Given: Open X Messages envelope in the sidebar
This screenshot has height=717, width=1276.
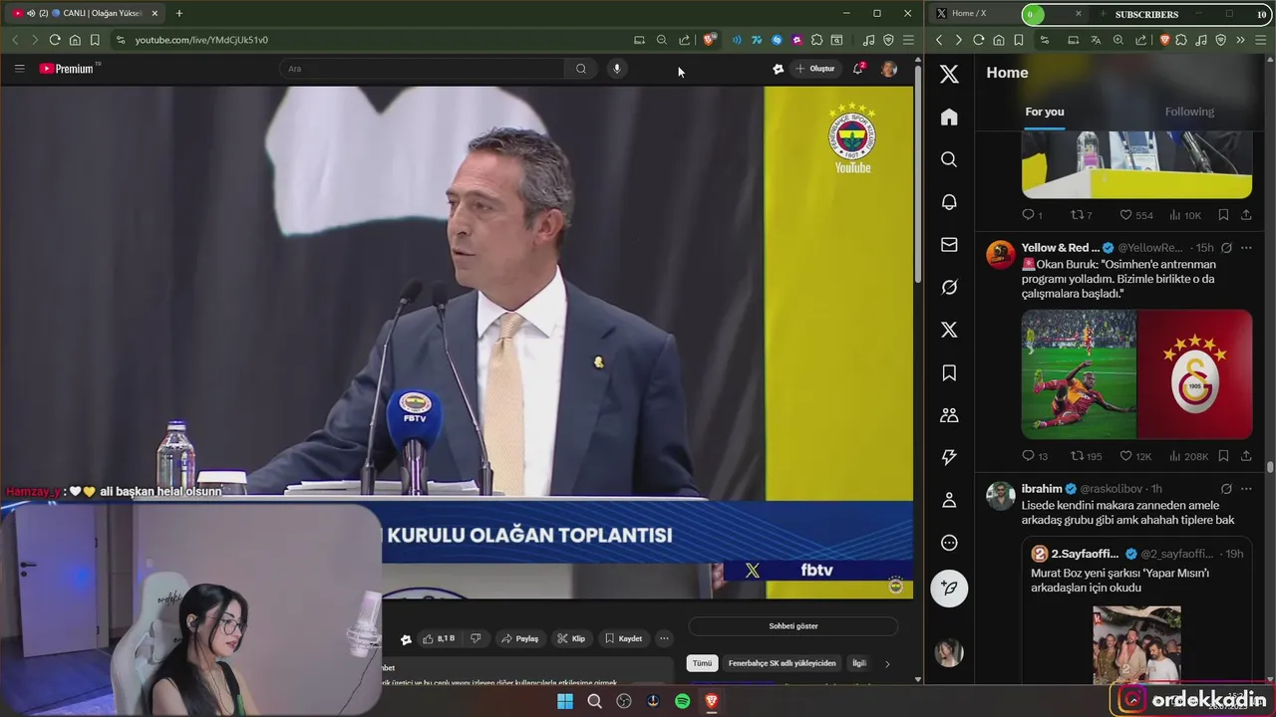Looking at the screenshot, I should (x=949, y=245).
